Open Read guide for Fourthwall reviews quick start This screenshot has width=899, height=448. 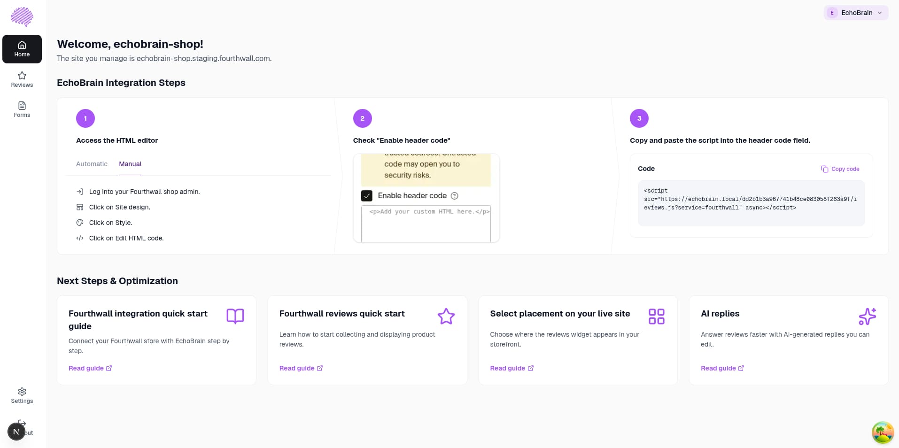tap(301, 368)
